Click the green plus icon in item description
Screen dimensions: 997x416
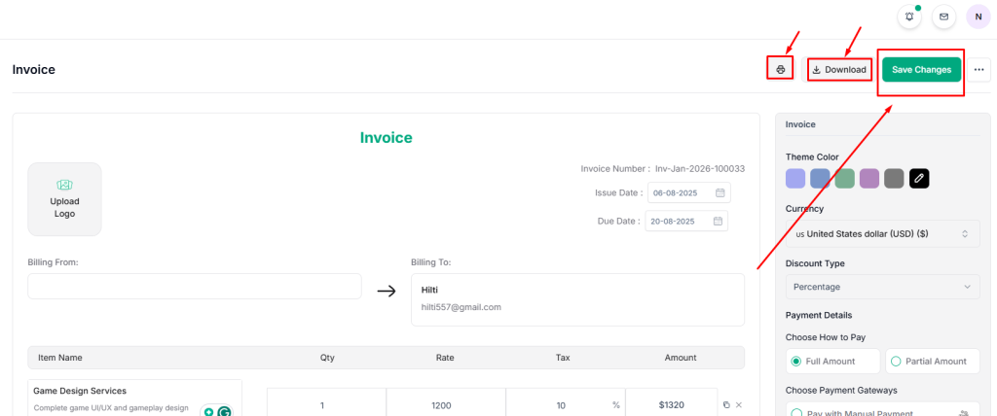208,412
